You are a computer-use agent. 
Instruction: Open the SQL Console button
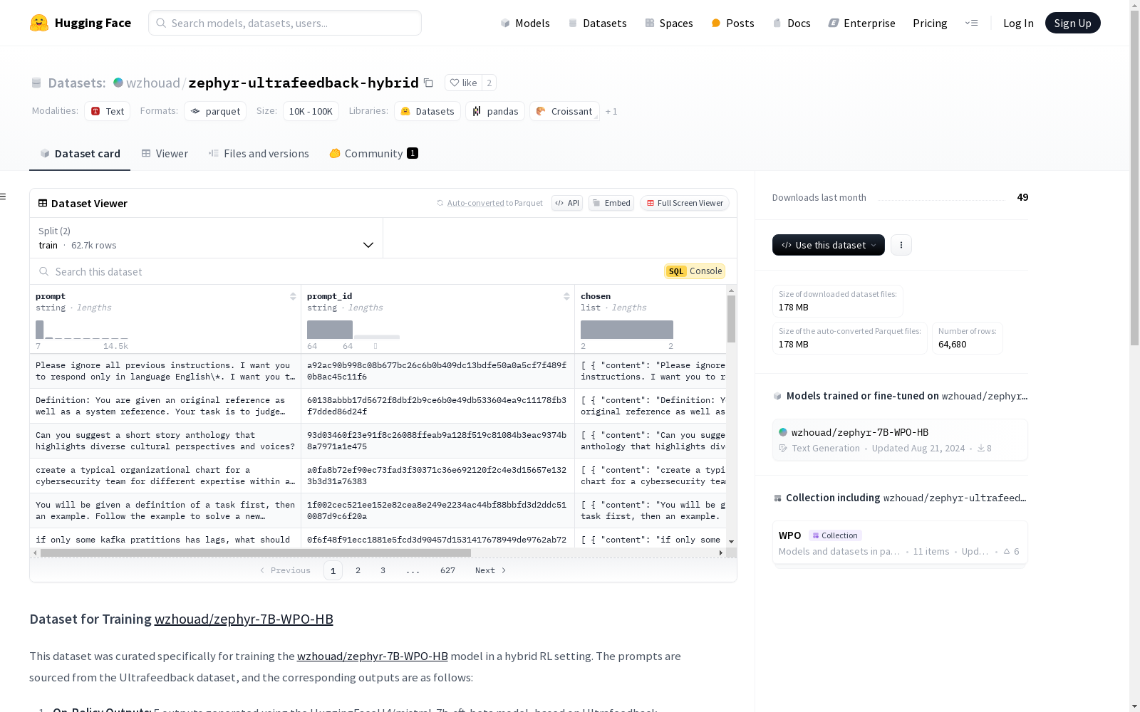click(695, 271)
